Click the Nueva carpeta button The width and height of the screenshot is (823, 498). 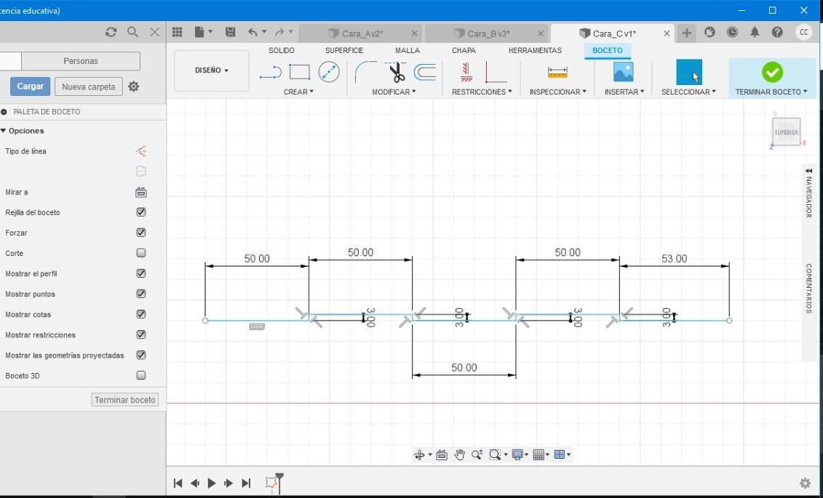pyautogui.click(x=88, y=87)
